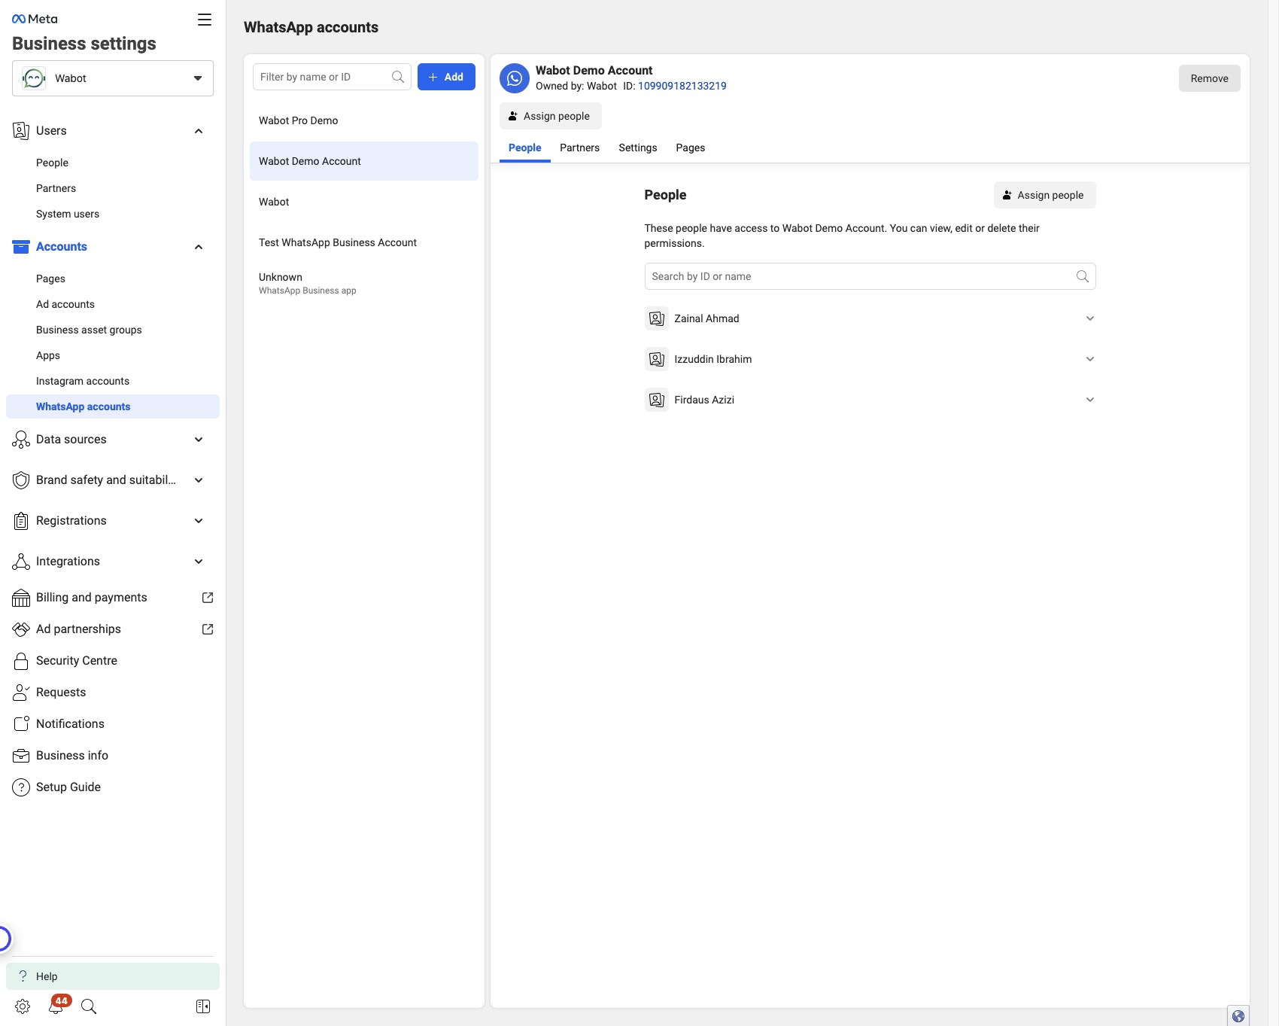Open the Wabot business account dropdown
Viewport: 1279px width, 1026px height.
click(113, 78)
